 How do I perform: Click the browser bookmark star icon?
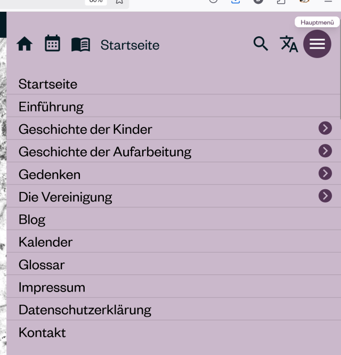click(119, 2)
